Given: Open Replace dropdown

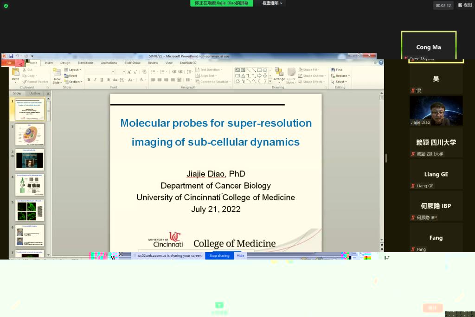Looking at the screenshot, I should (x=340, y=76).
